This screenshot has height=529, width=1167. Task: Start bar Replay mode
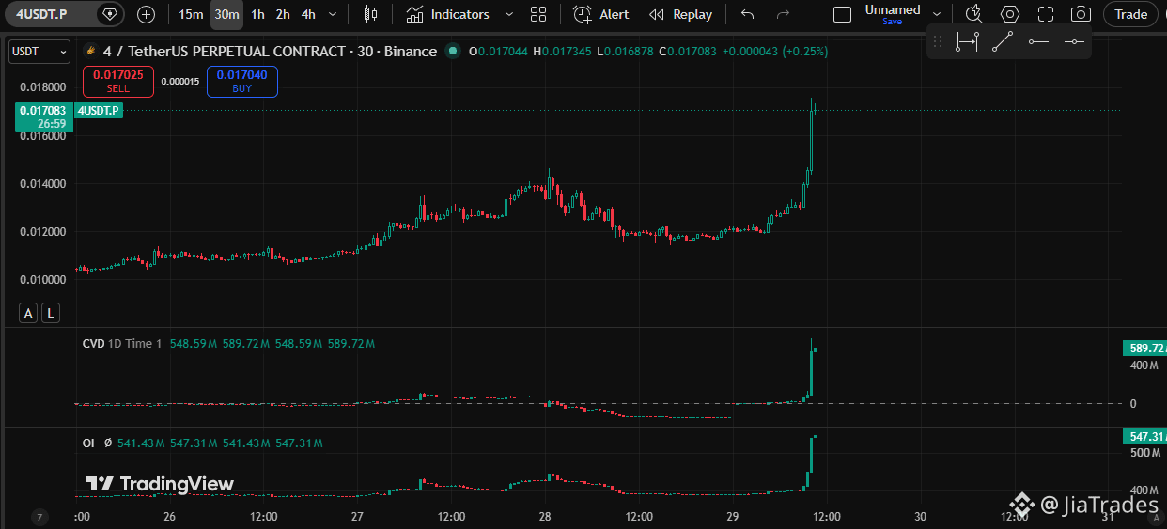(681, 14)
